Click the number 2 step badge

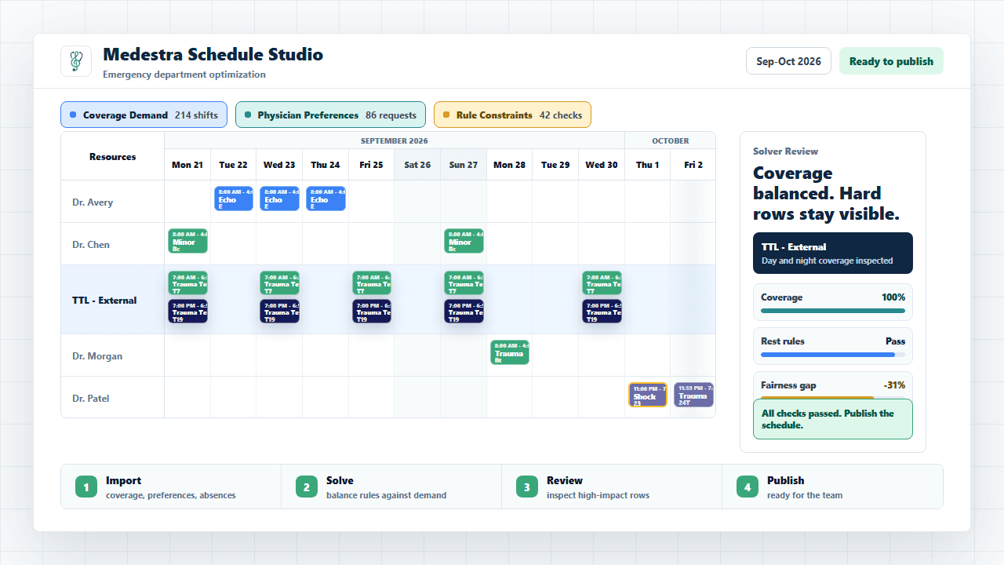click(306, 487)
